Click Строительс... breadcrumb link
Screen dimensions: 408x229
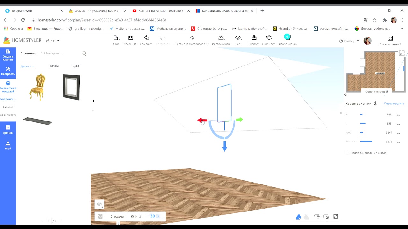point(29,53)
